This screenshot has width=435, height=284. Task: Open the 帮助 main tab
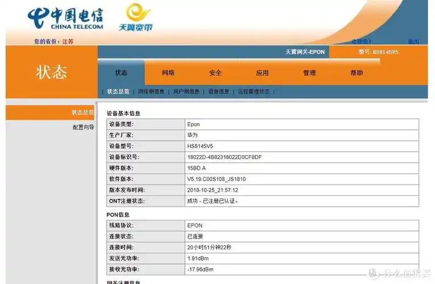357,73
